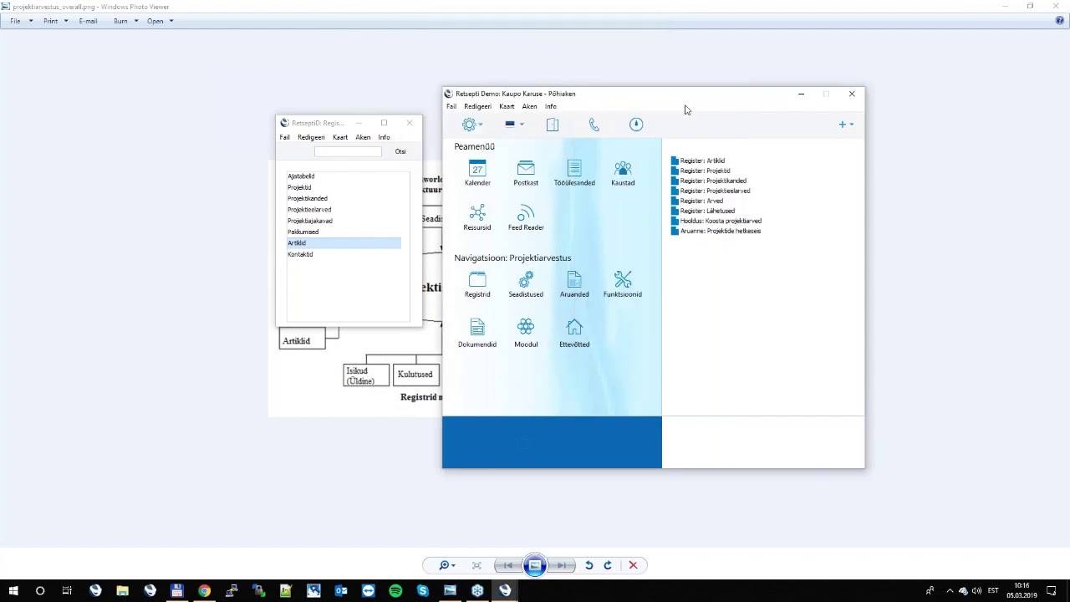Show hidden system tray icons

pos(949,591)
